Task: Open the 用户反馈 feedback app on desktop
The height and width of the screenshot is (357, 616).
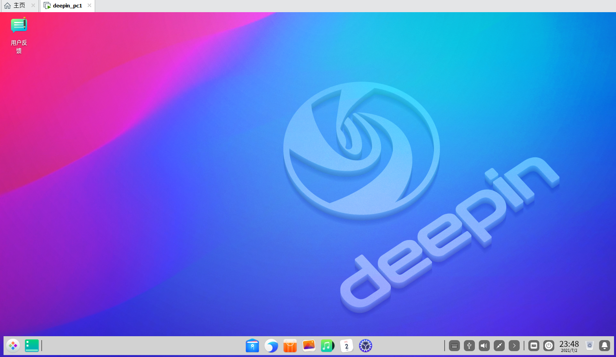Action: pyautogui.click(x=19, y=25)
